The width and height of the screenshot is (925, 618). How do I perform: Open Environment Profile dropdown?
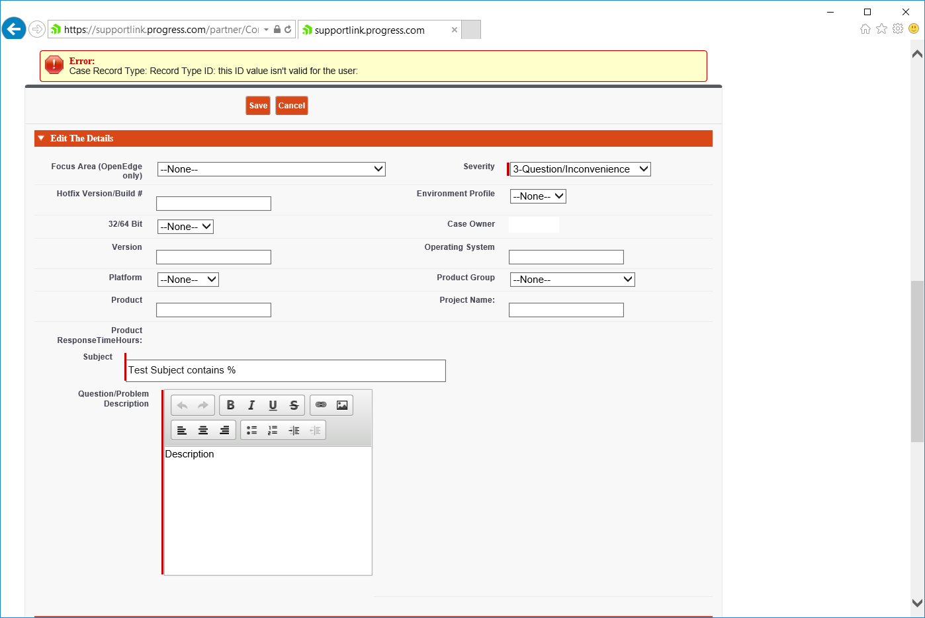pos(538,196)
